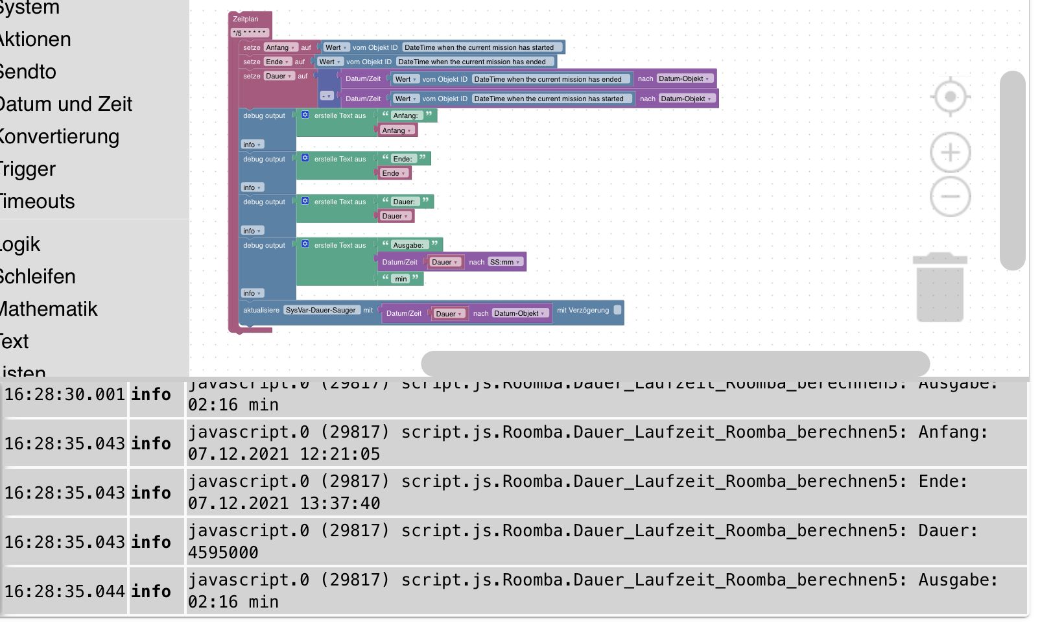Open 'info' level dropdown below 'Ende:' debug block
This screenshot has width=1040, height=627.
coord(252,187)
